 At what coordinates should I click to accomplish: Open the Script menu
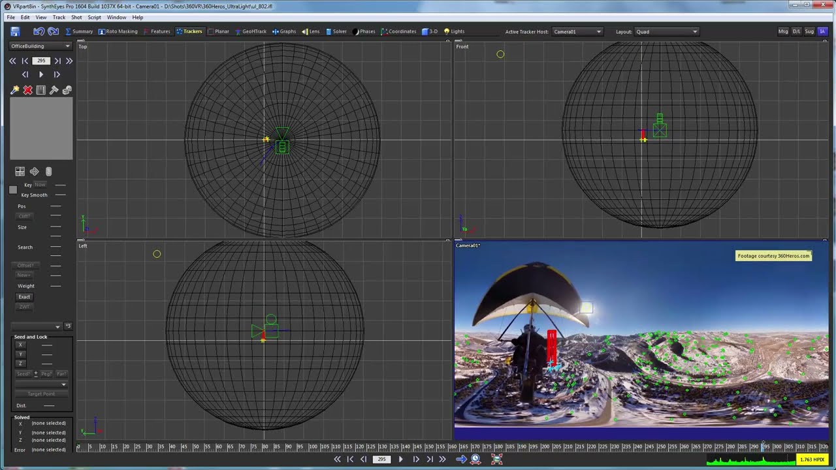(94, 17)
